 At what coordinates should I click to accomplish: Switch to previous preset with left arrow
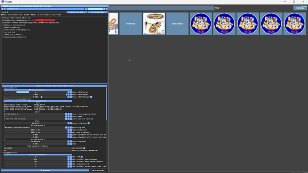[x=2, y=9]
